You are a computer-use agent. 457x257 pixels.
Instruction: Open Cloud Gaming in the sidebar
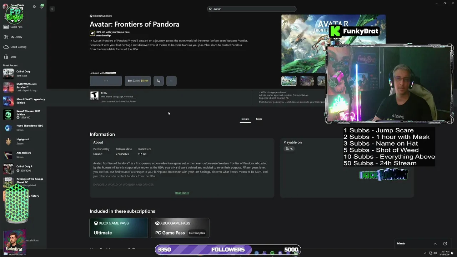point(15,47)
